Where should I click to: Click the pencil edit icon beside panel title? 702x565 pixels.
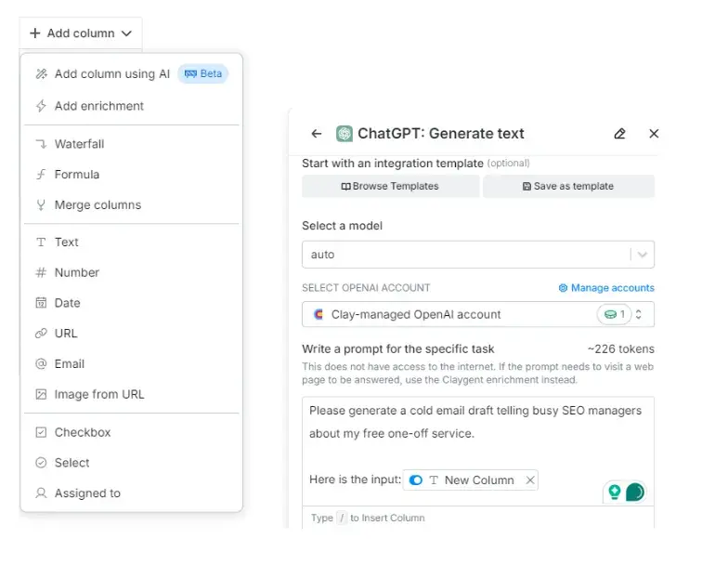[x=620, y=134]
